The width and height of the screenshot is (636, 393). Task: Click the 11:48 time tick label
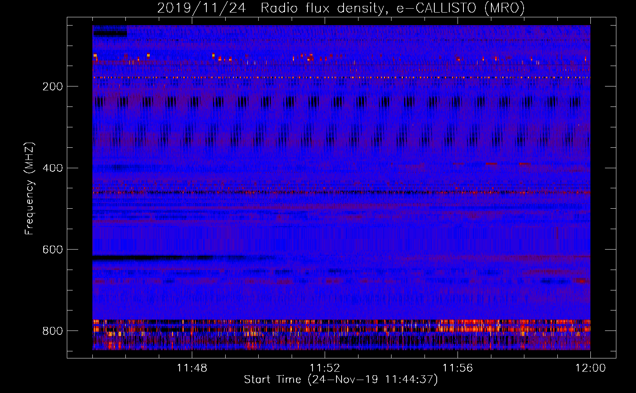[192, 368]
